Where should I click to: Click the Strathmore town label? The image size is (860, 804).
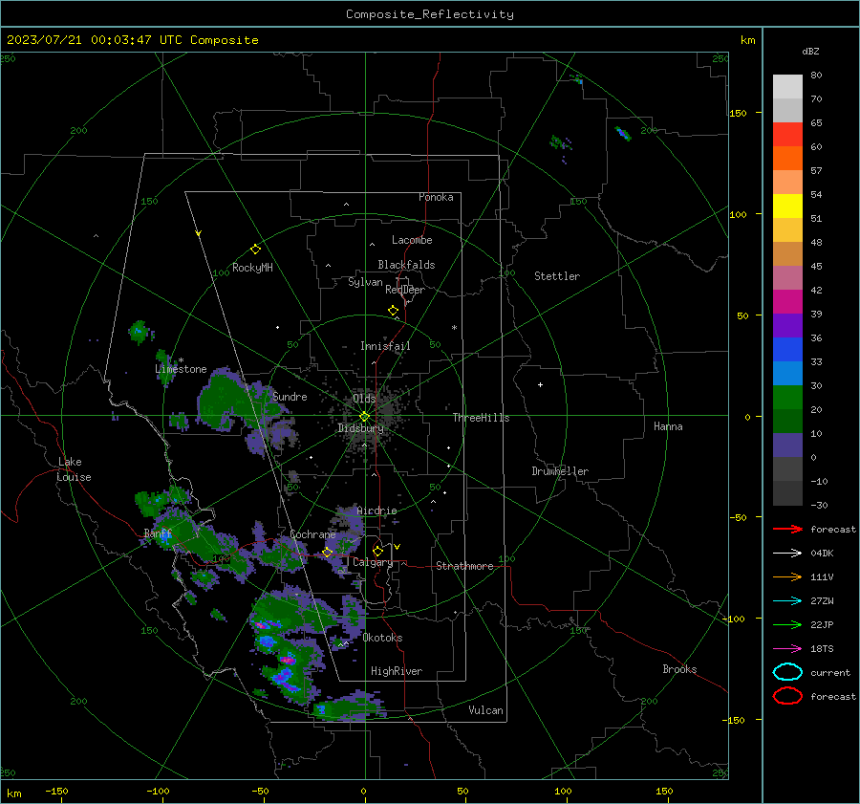point(464,566)
